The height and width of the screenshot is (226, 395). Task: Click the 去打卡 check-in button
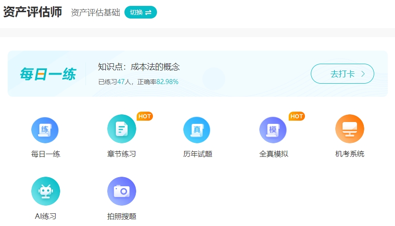point(342,74)
